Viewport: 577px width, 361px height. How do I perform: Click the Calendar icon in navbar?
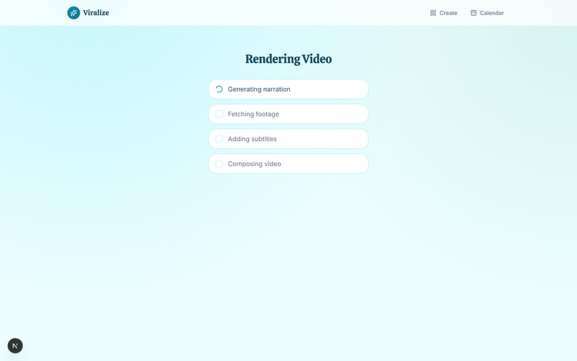[474, 13]
